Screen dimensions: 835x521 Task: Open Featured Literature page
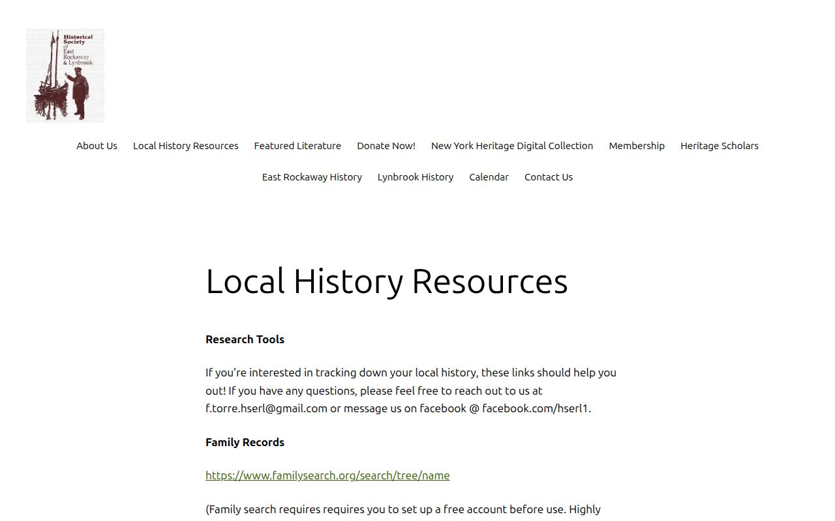297,146
